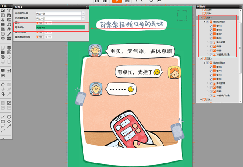This screenshot has width=243, height=167.
Task: Toggle checkbox of 事件1 under 页面4
Action: click(211, 38)
